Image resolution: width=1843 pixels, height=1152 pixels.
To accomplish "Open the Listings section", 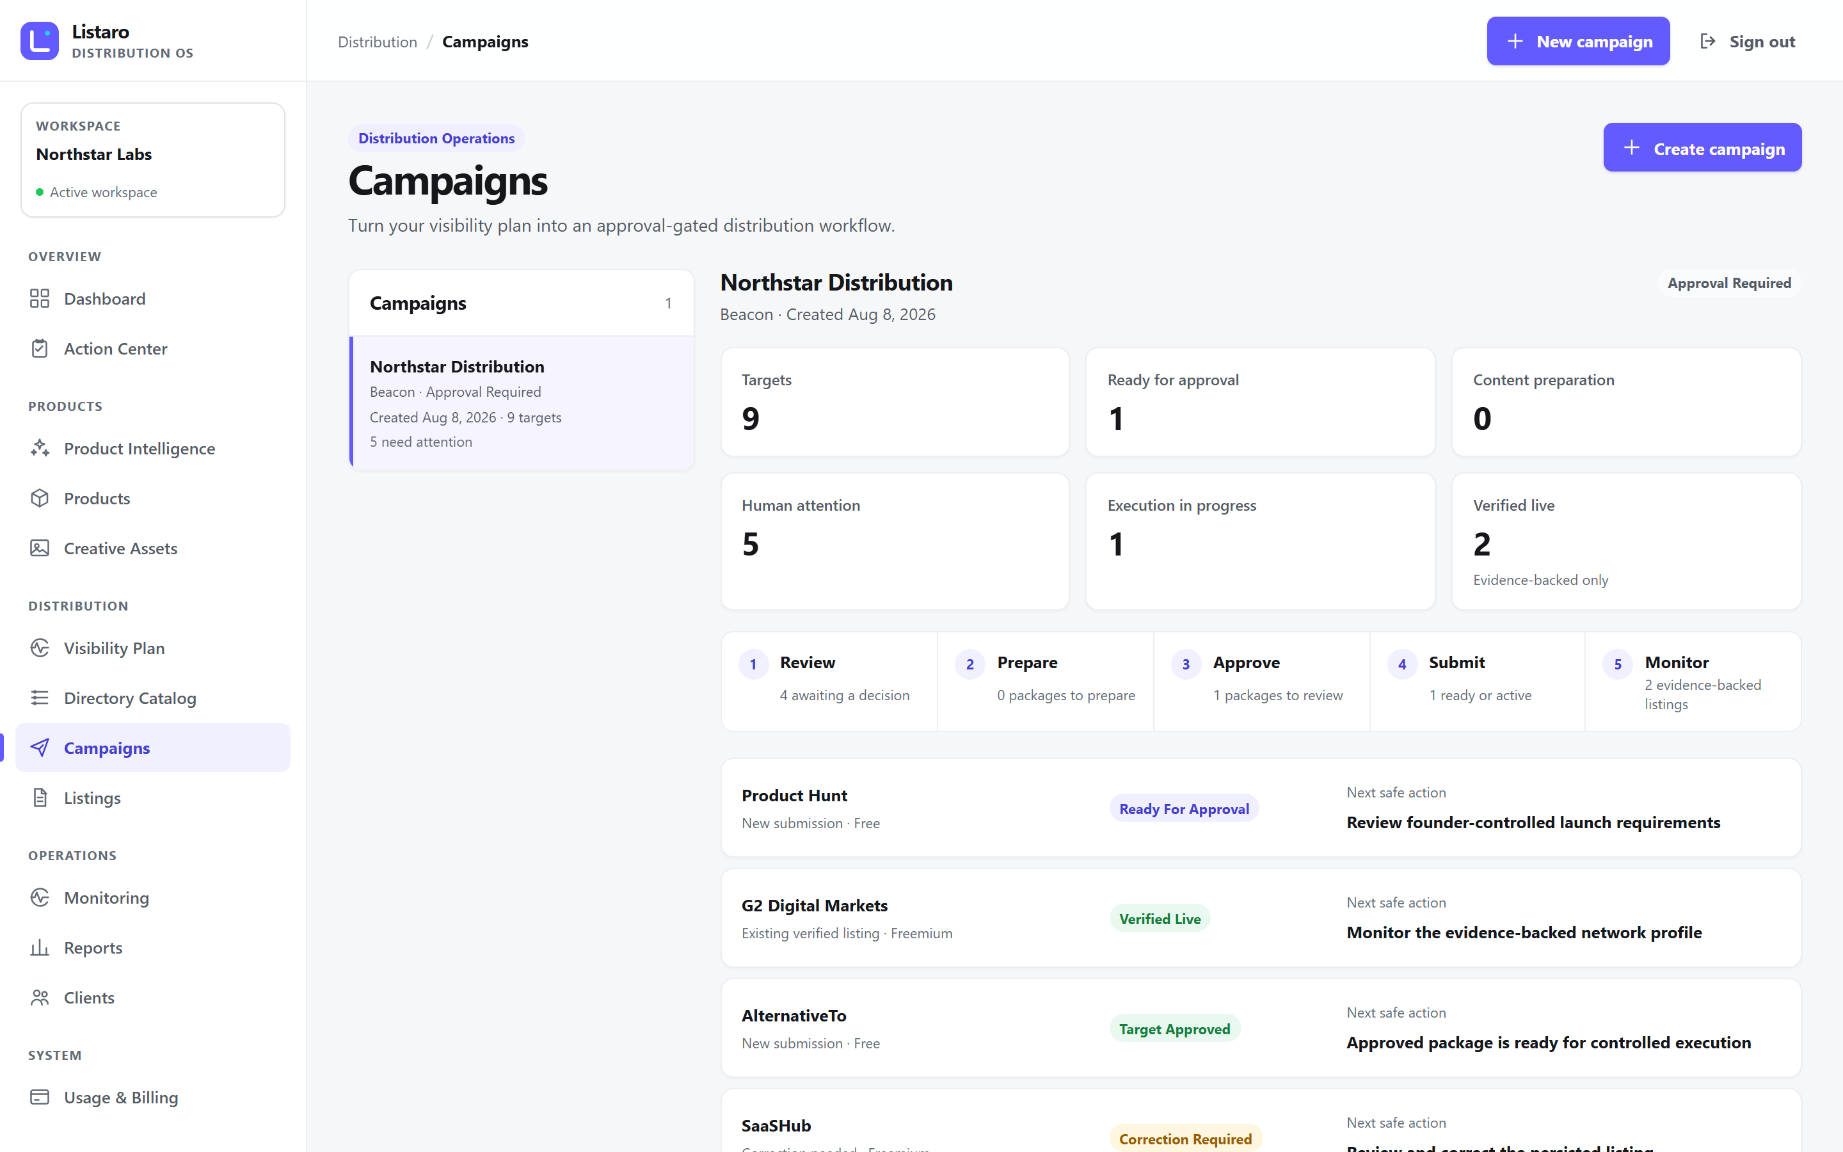I will pos(152,797).
